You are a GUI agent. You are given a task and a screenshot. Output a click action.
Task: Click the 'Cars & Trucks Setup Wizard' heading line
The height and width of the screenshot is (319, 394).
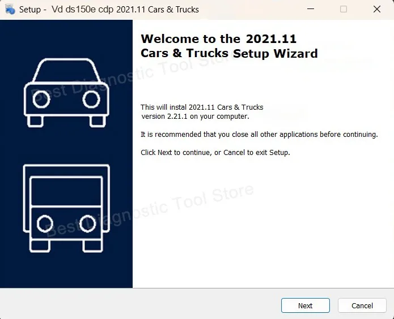click(x=229, y=53)
